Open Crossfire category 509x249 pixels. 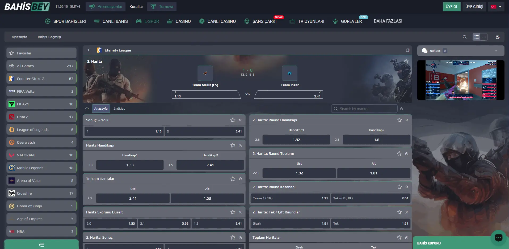pos(41,193)
